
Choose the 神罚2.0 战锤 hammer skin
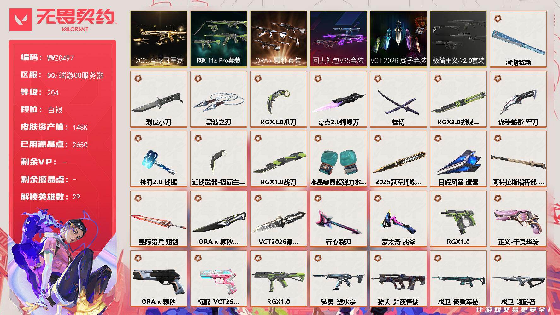point(158,159)
